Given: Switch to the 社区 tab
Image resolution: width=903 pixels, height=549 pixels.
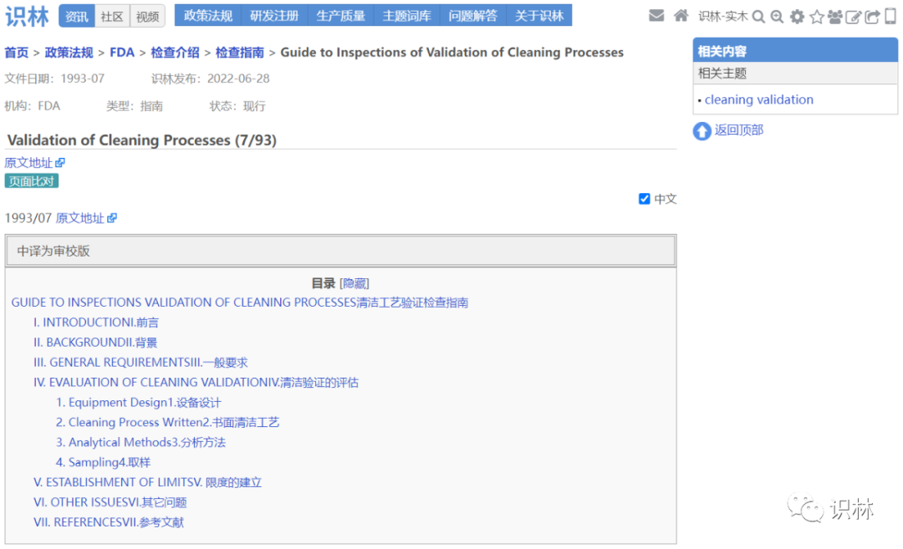Looking at the screenshot, I should pyautogui.click(x=112, y=16).
